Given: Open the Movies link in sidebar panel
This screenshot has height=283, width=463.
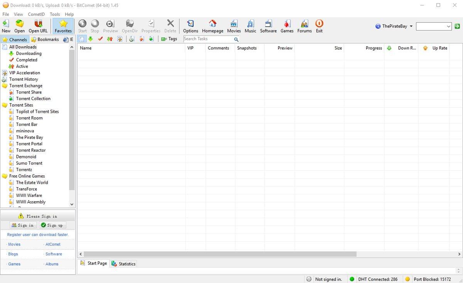Looking at the screenshot, I should click(14, 244).
